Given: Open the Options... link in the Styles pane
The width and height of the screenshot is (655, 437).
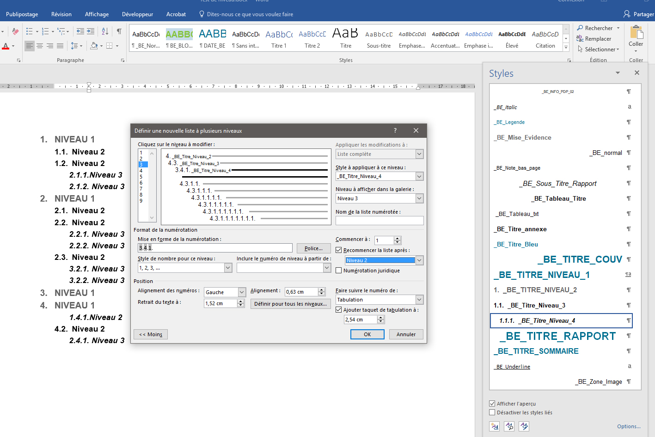Looking at the screenshot, I should 629,426.
